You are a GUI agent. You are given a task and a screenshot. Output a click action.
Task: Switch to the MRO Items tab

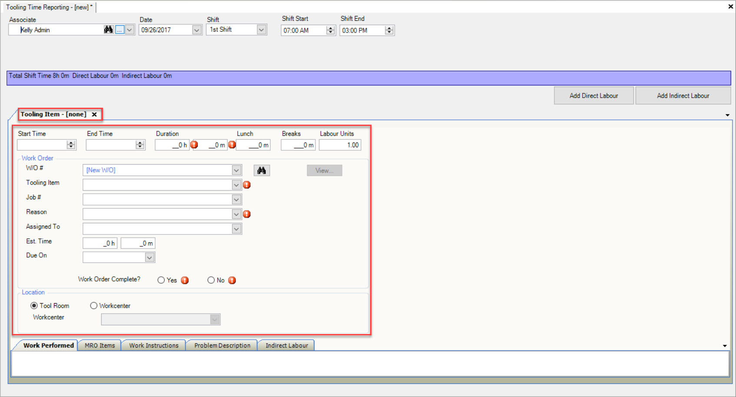pos(99,345)
